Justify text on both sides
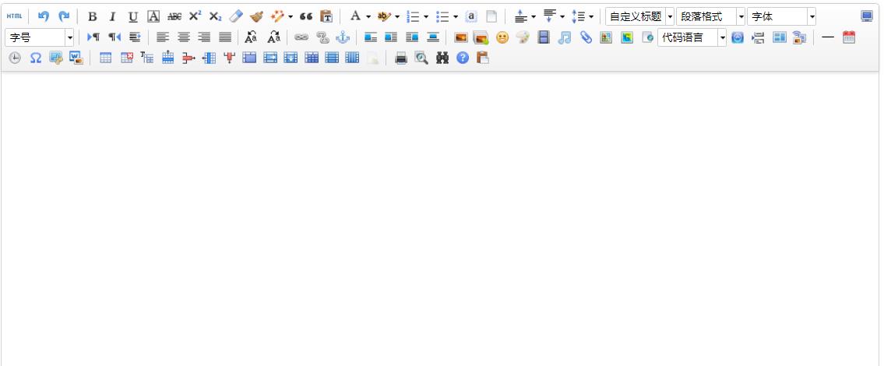The height and width of the screenshot is (366, 884). 225,37
